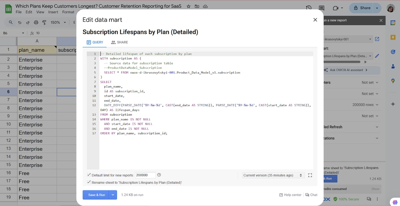Screen dimensions: 400x206
Task: Click row header 6
Action: pyautogui.click(x=8, y=92)
